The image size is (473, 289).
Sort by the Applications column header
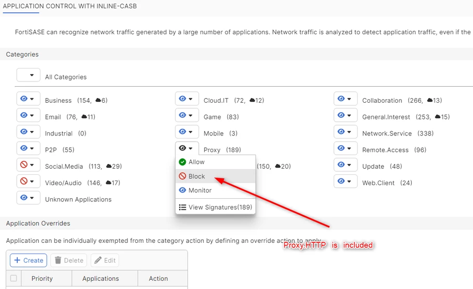pyautogui.click(x=101, y=279)
